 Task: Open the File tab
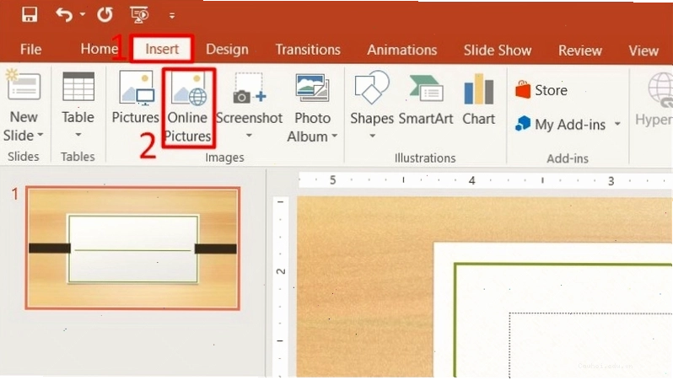coord(31,50)
